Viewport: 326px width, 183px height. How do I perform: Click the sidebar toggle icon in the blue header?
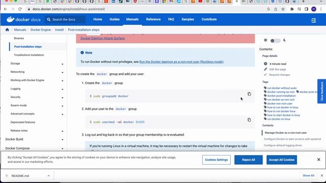click(314, 20)
